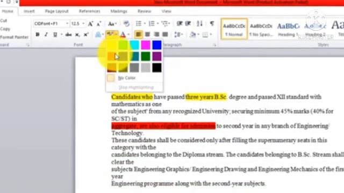
Task: Set Align Text Right
Action: pyautogui.click(x=156, y=34)
